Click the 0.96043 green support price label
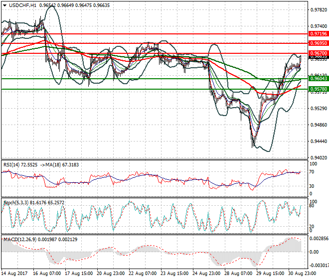 [319, 78]
